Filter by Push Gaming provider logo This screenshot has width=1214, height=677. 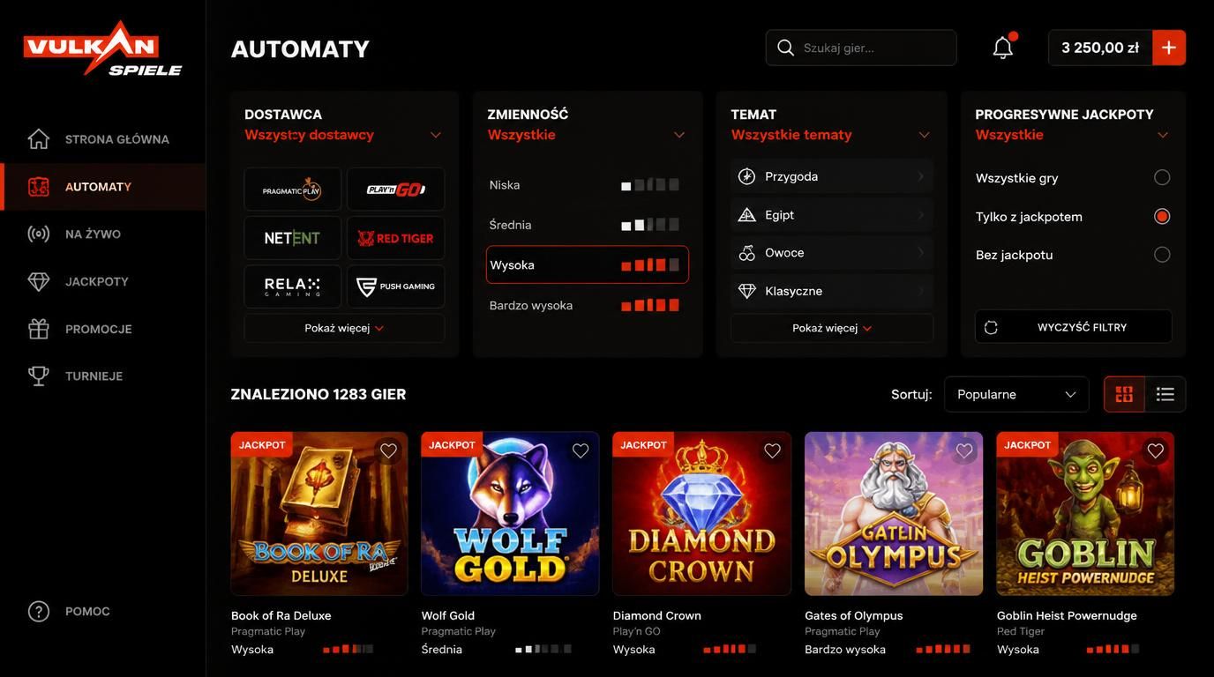tap(396, 286)
